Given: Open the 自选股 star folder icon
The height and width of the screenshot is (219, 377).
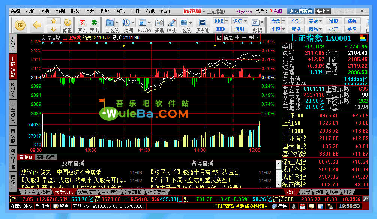Looking at the screenshot, I should (110, 22).
